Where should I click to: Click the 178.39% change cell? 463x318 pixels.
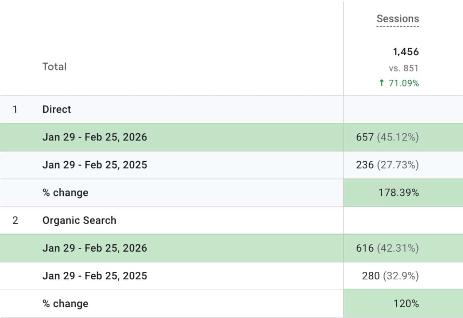click(x=399, y=193)
